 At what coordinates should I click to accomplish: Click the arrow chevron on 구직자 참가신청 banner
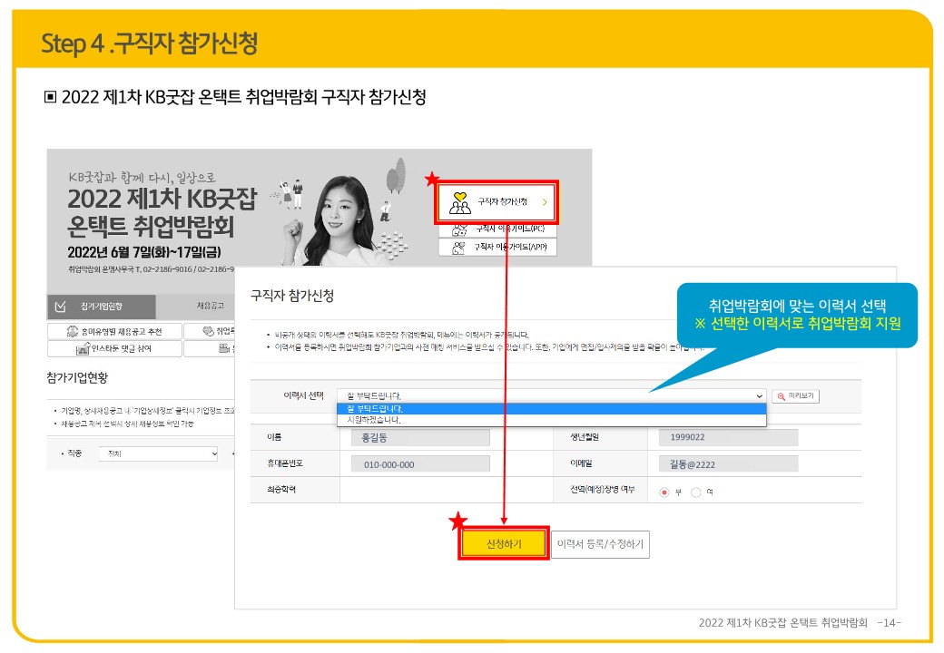[x=544, y=202]
